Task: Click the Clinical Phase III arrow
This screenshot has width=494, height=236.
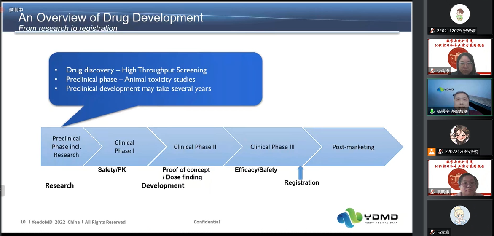Action: 272,147
